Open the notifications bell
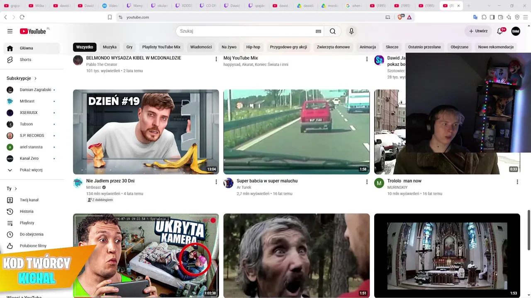 [500, 31]
